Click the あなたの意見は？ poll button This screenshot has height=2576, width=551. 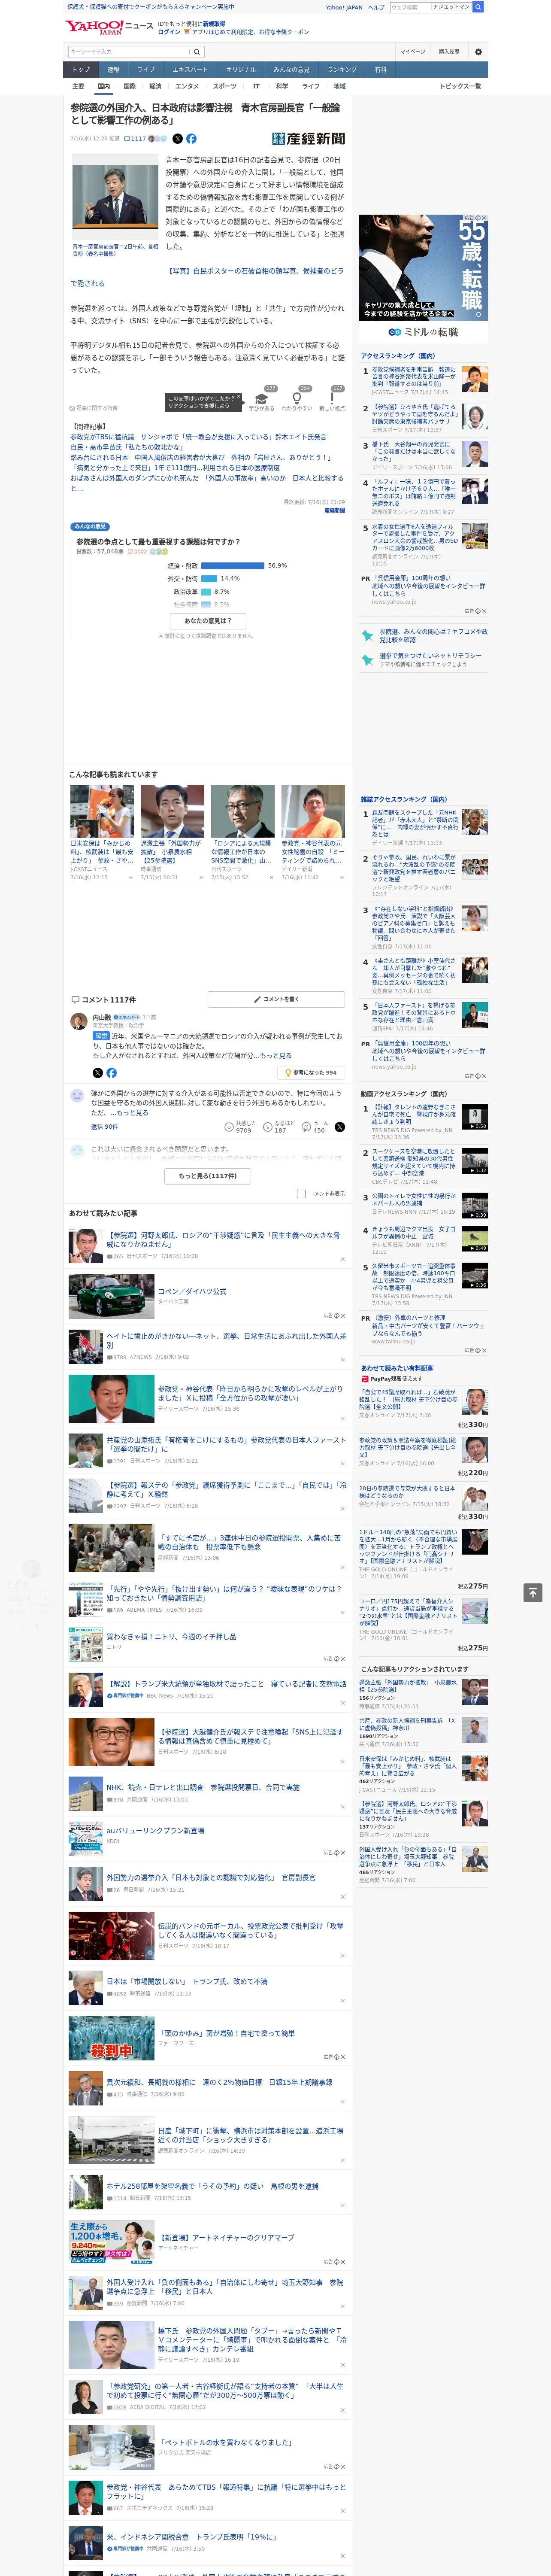tap(208, 621)
